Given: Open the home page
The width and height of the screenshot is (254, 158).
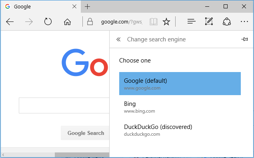Looking at the screenshot, I should (67, 21).
